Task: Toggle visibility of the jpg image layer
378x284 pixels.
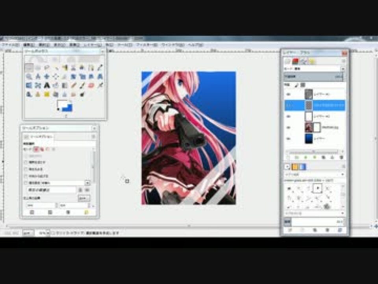Action: (289, 127)
